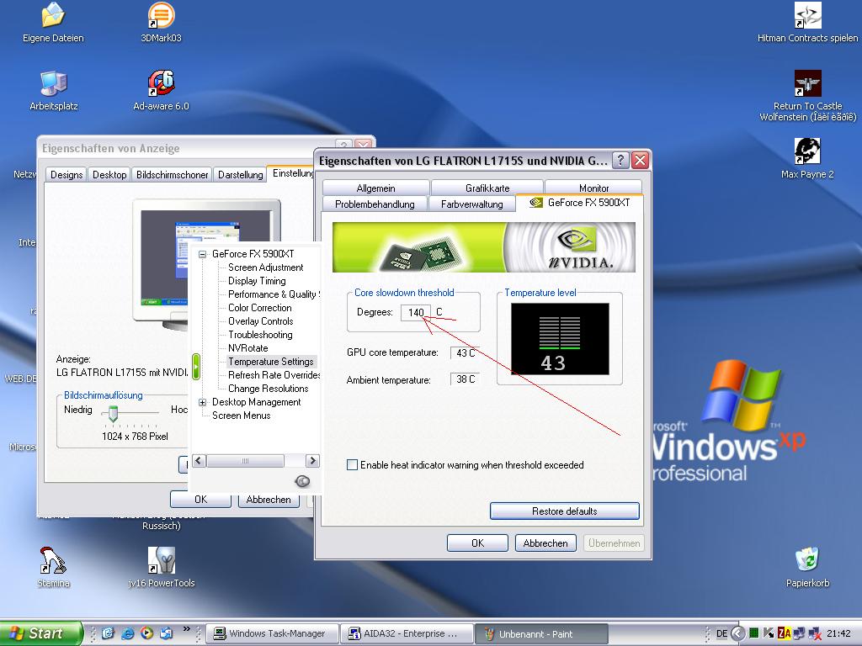This screenshot has width=862, height=646.
Task: Click the DE language indicator
Action: (x=721, y=633)
